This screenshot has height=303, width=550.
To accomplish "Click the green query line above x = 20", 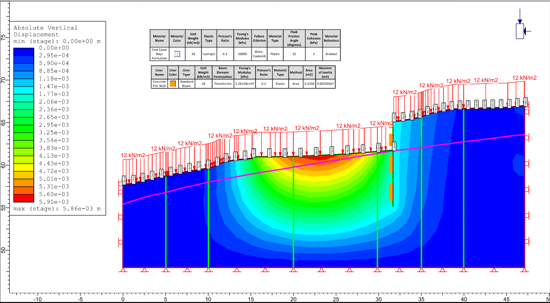I will [293, 212].
